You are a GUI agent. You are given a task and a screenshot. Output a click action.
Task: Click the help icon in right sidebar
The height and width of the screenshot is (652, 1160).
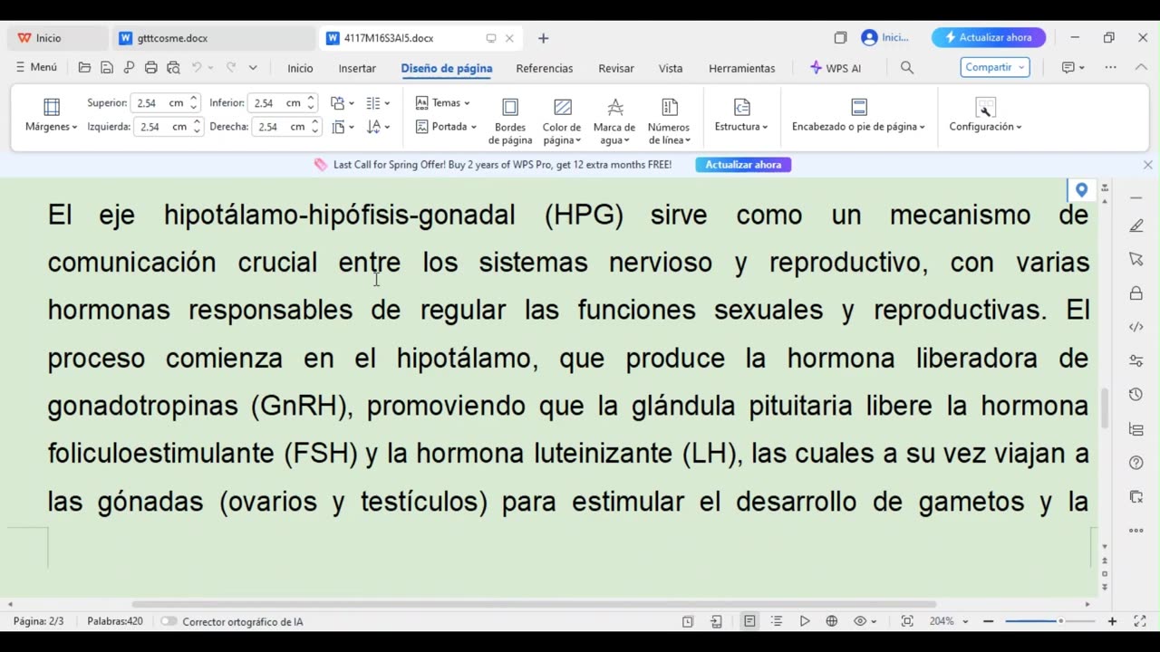(x=1136, y=463)
